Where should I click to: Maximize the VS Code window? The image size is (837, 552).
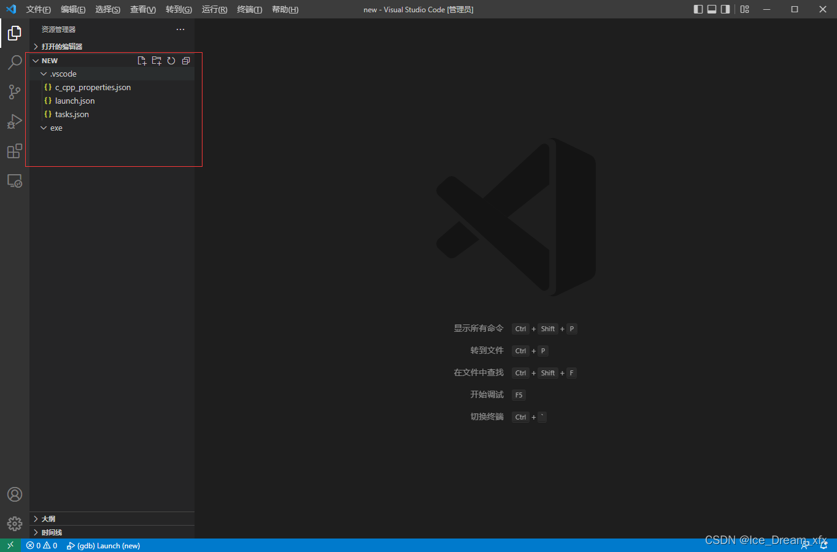[795, 9]
